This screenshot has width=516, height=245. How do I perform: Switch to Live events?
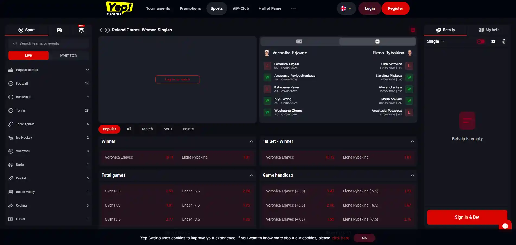coord(28,55)
